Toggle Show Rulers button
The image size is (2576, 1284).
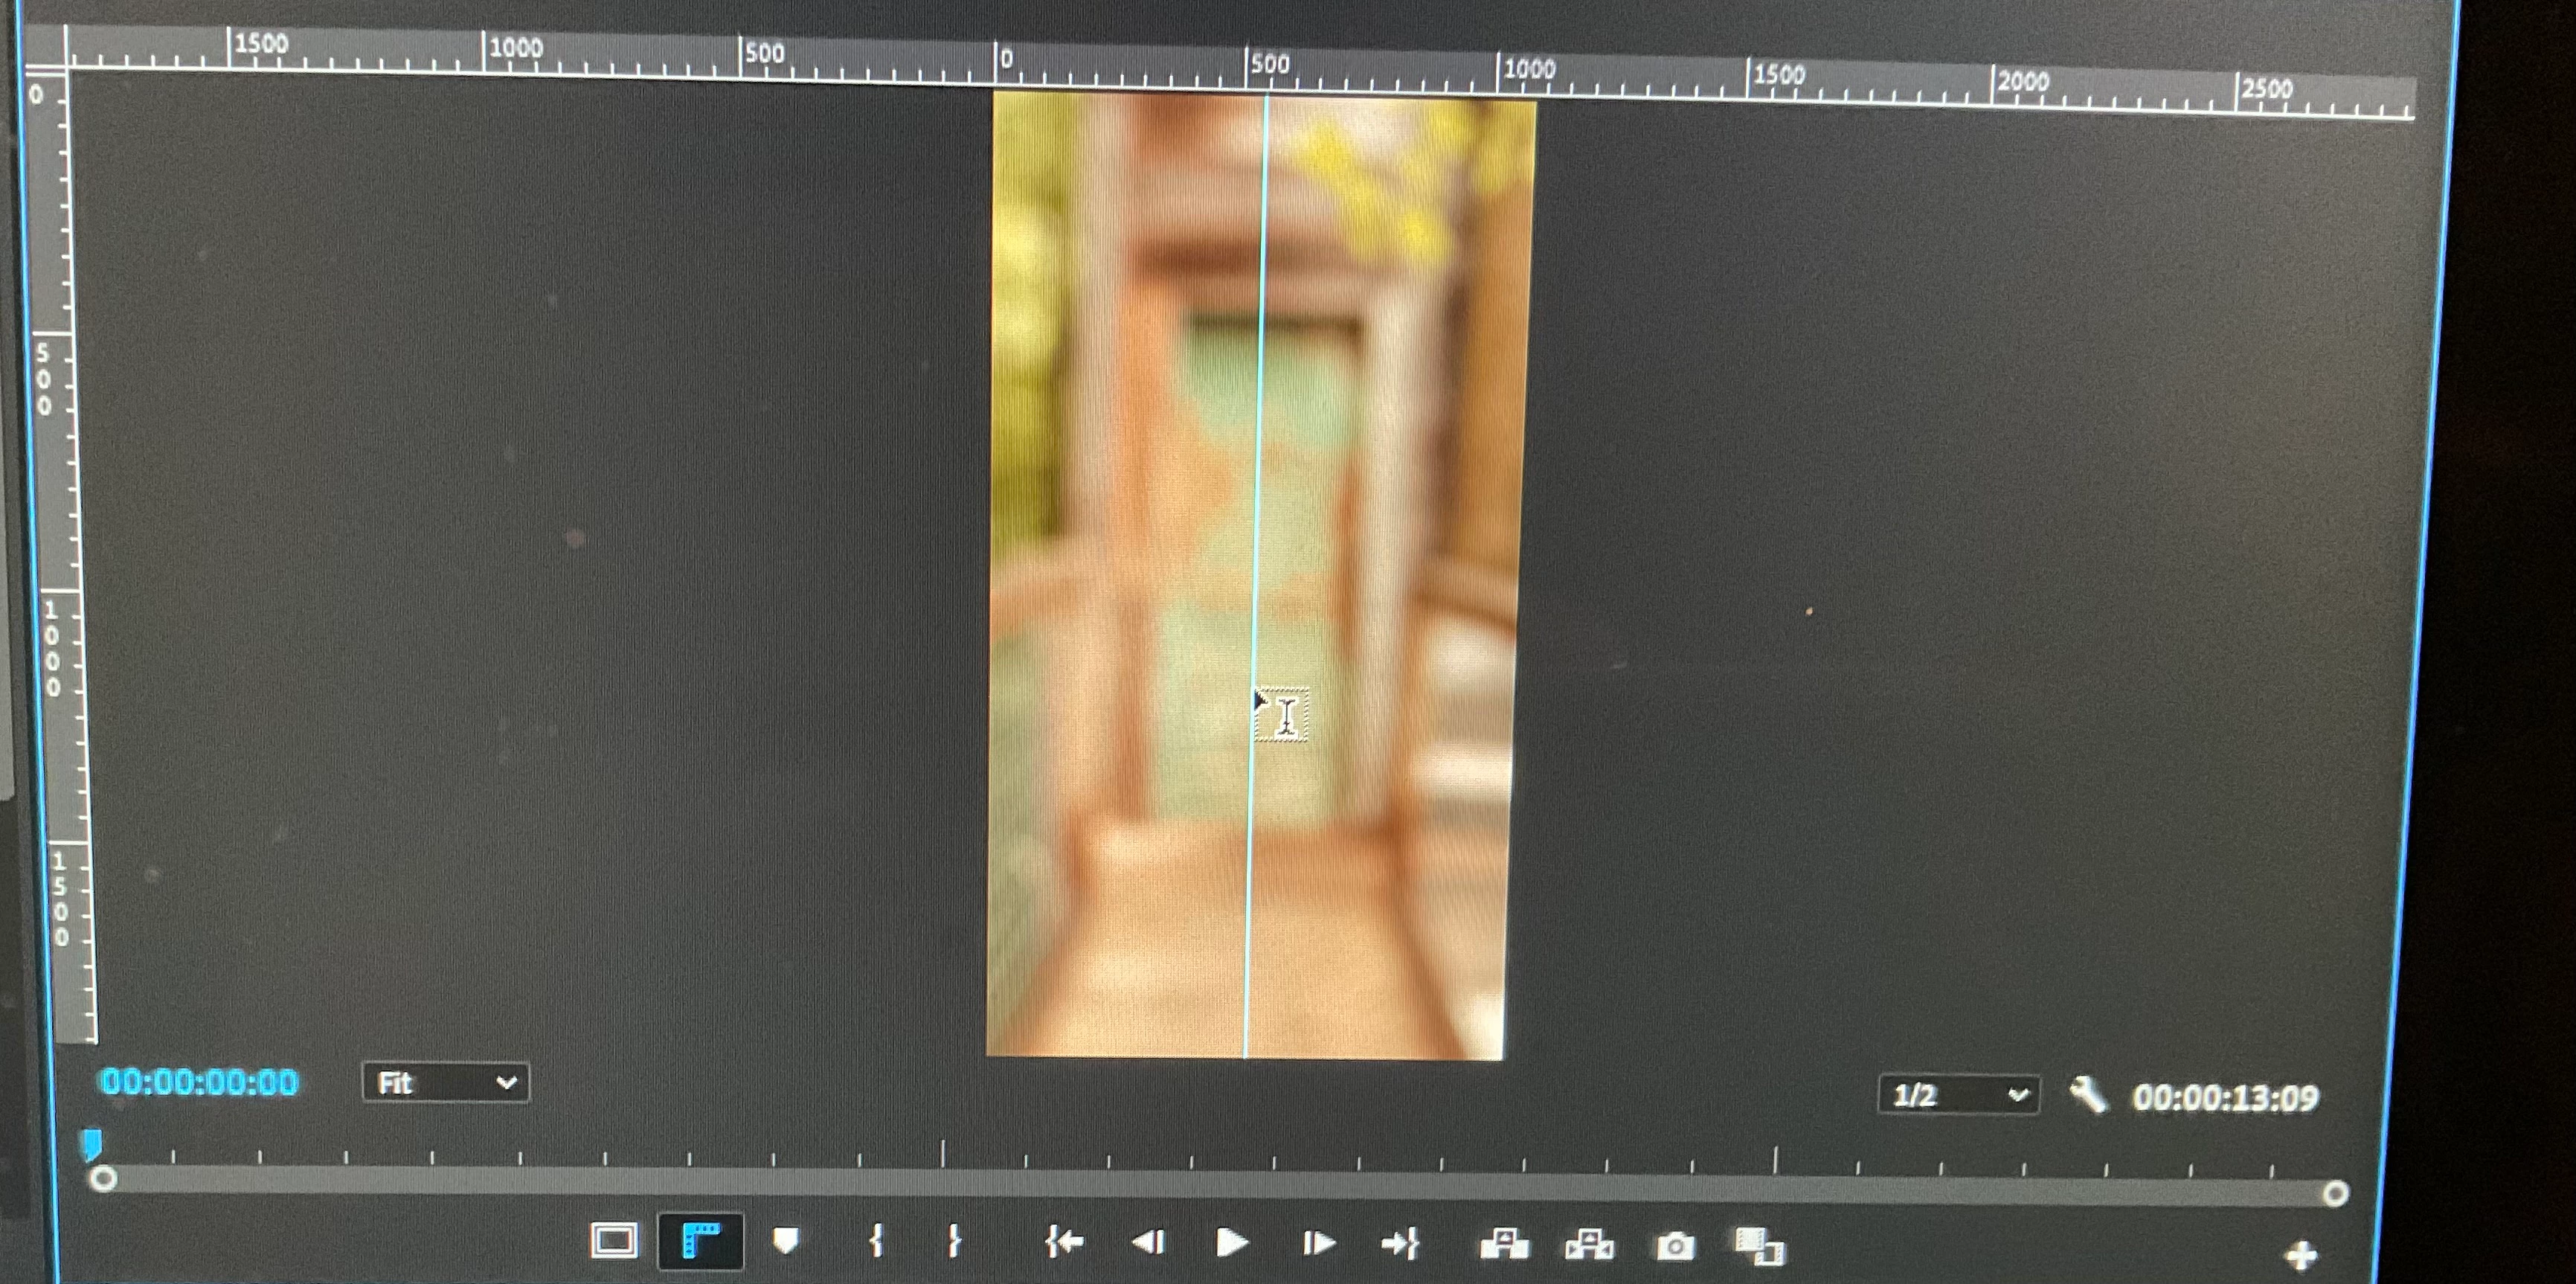click(x=700, y=1241)
